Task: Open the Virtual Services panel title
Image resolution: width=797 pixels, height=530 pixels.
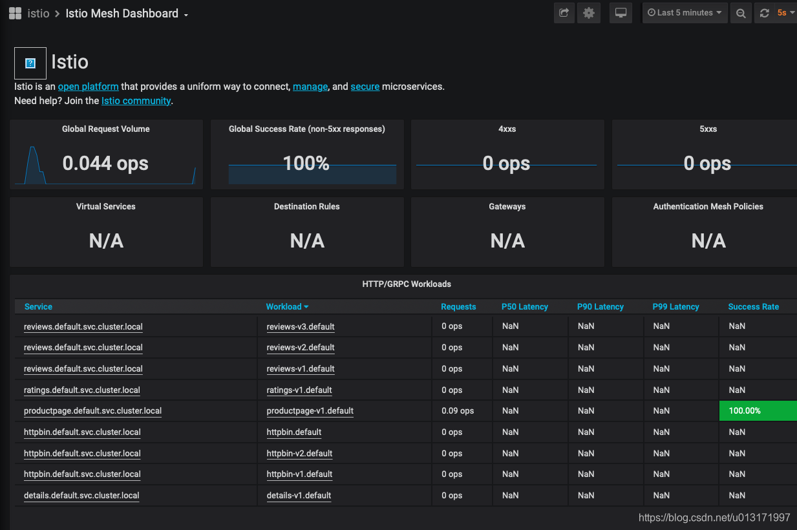Action: 106,207
